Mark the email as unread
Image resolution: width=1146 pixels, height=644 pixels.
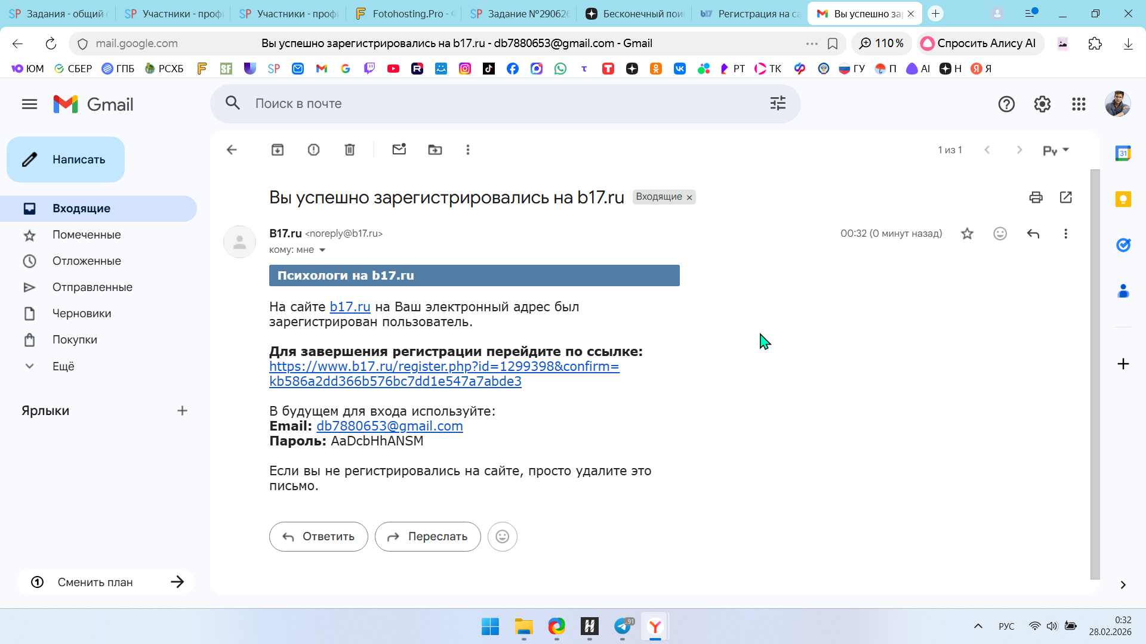[399, 150]
